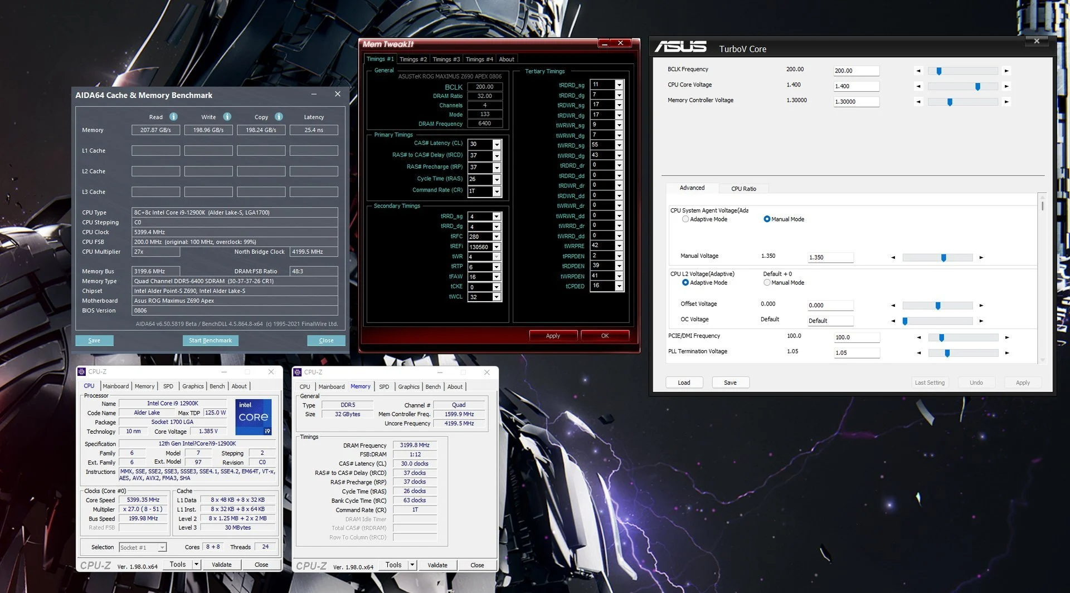
Task: Open RAS# to CAS# Delay (tRCD) dropdown
Action: pos(497,156)
